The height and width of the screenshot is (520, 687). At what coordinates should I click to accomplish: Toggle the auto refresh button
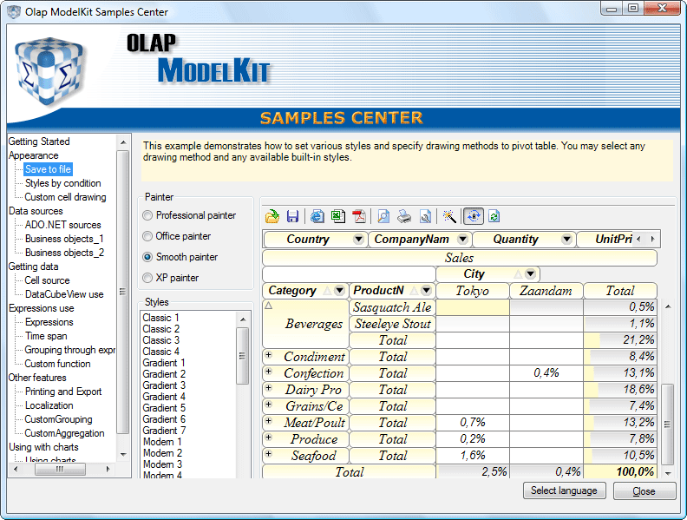click(x=474, y=216)
